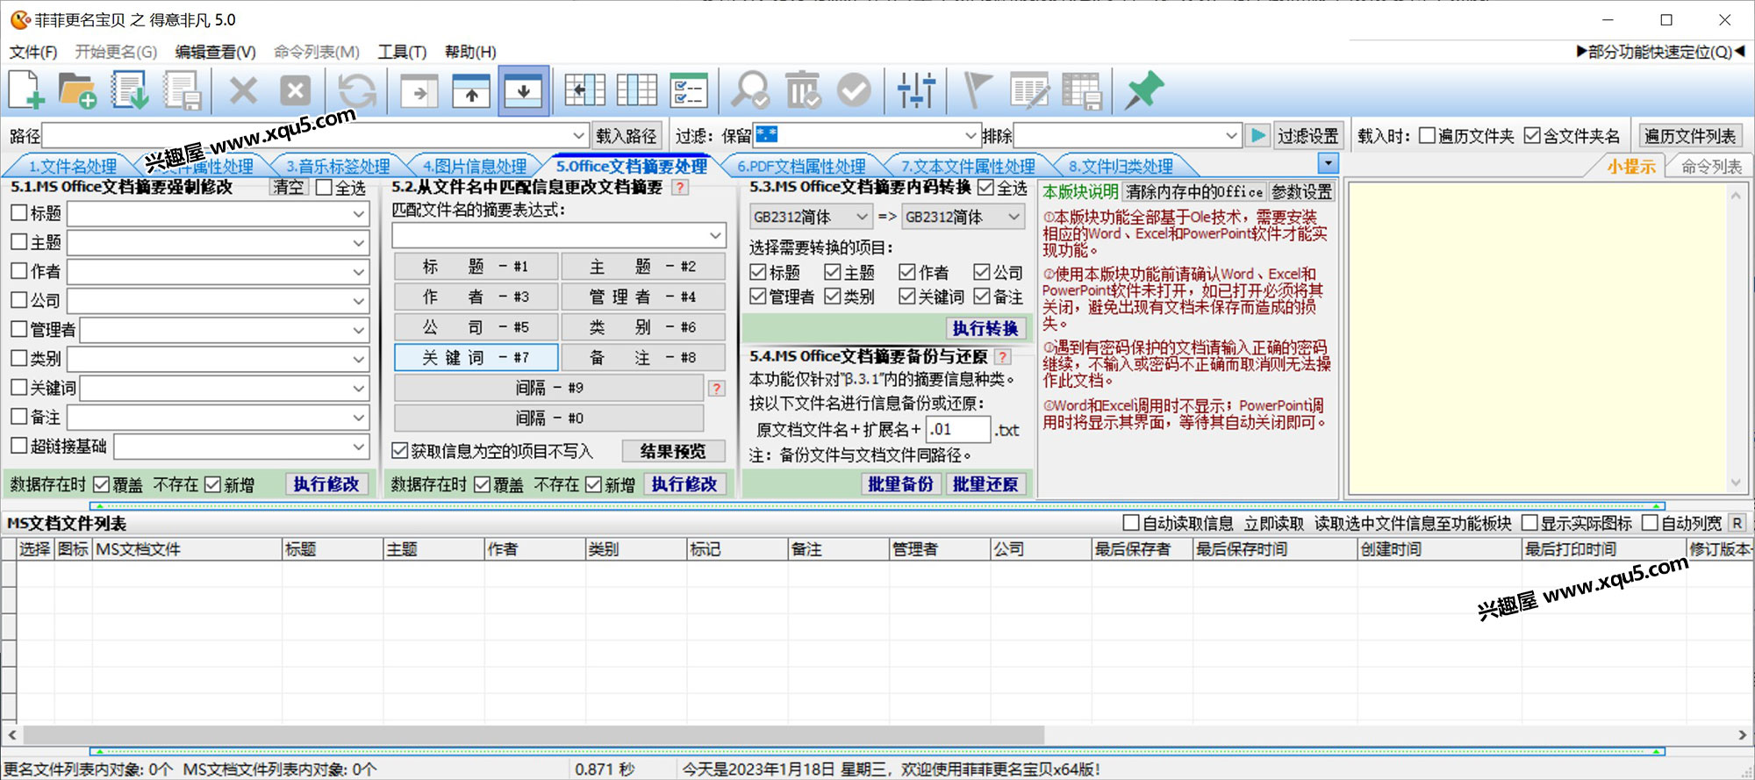
Task: Toggle 遍历文件夹 checkbox
Action: [1427, 136]
